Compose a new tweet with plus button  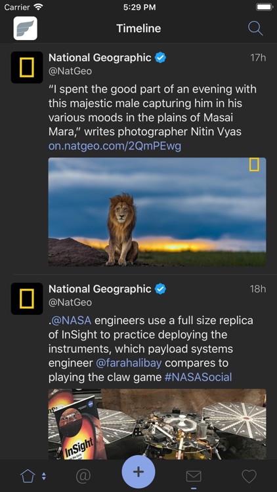138,472
